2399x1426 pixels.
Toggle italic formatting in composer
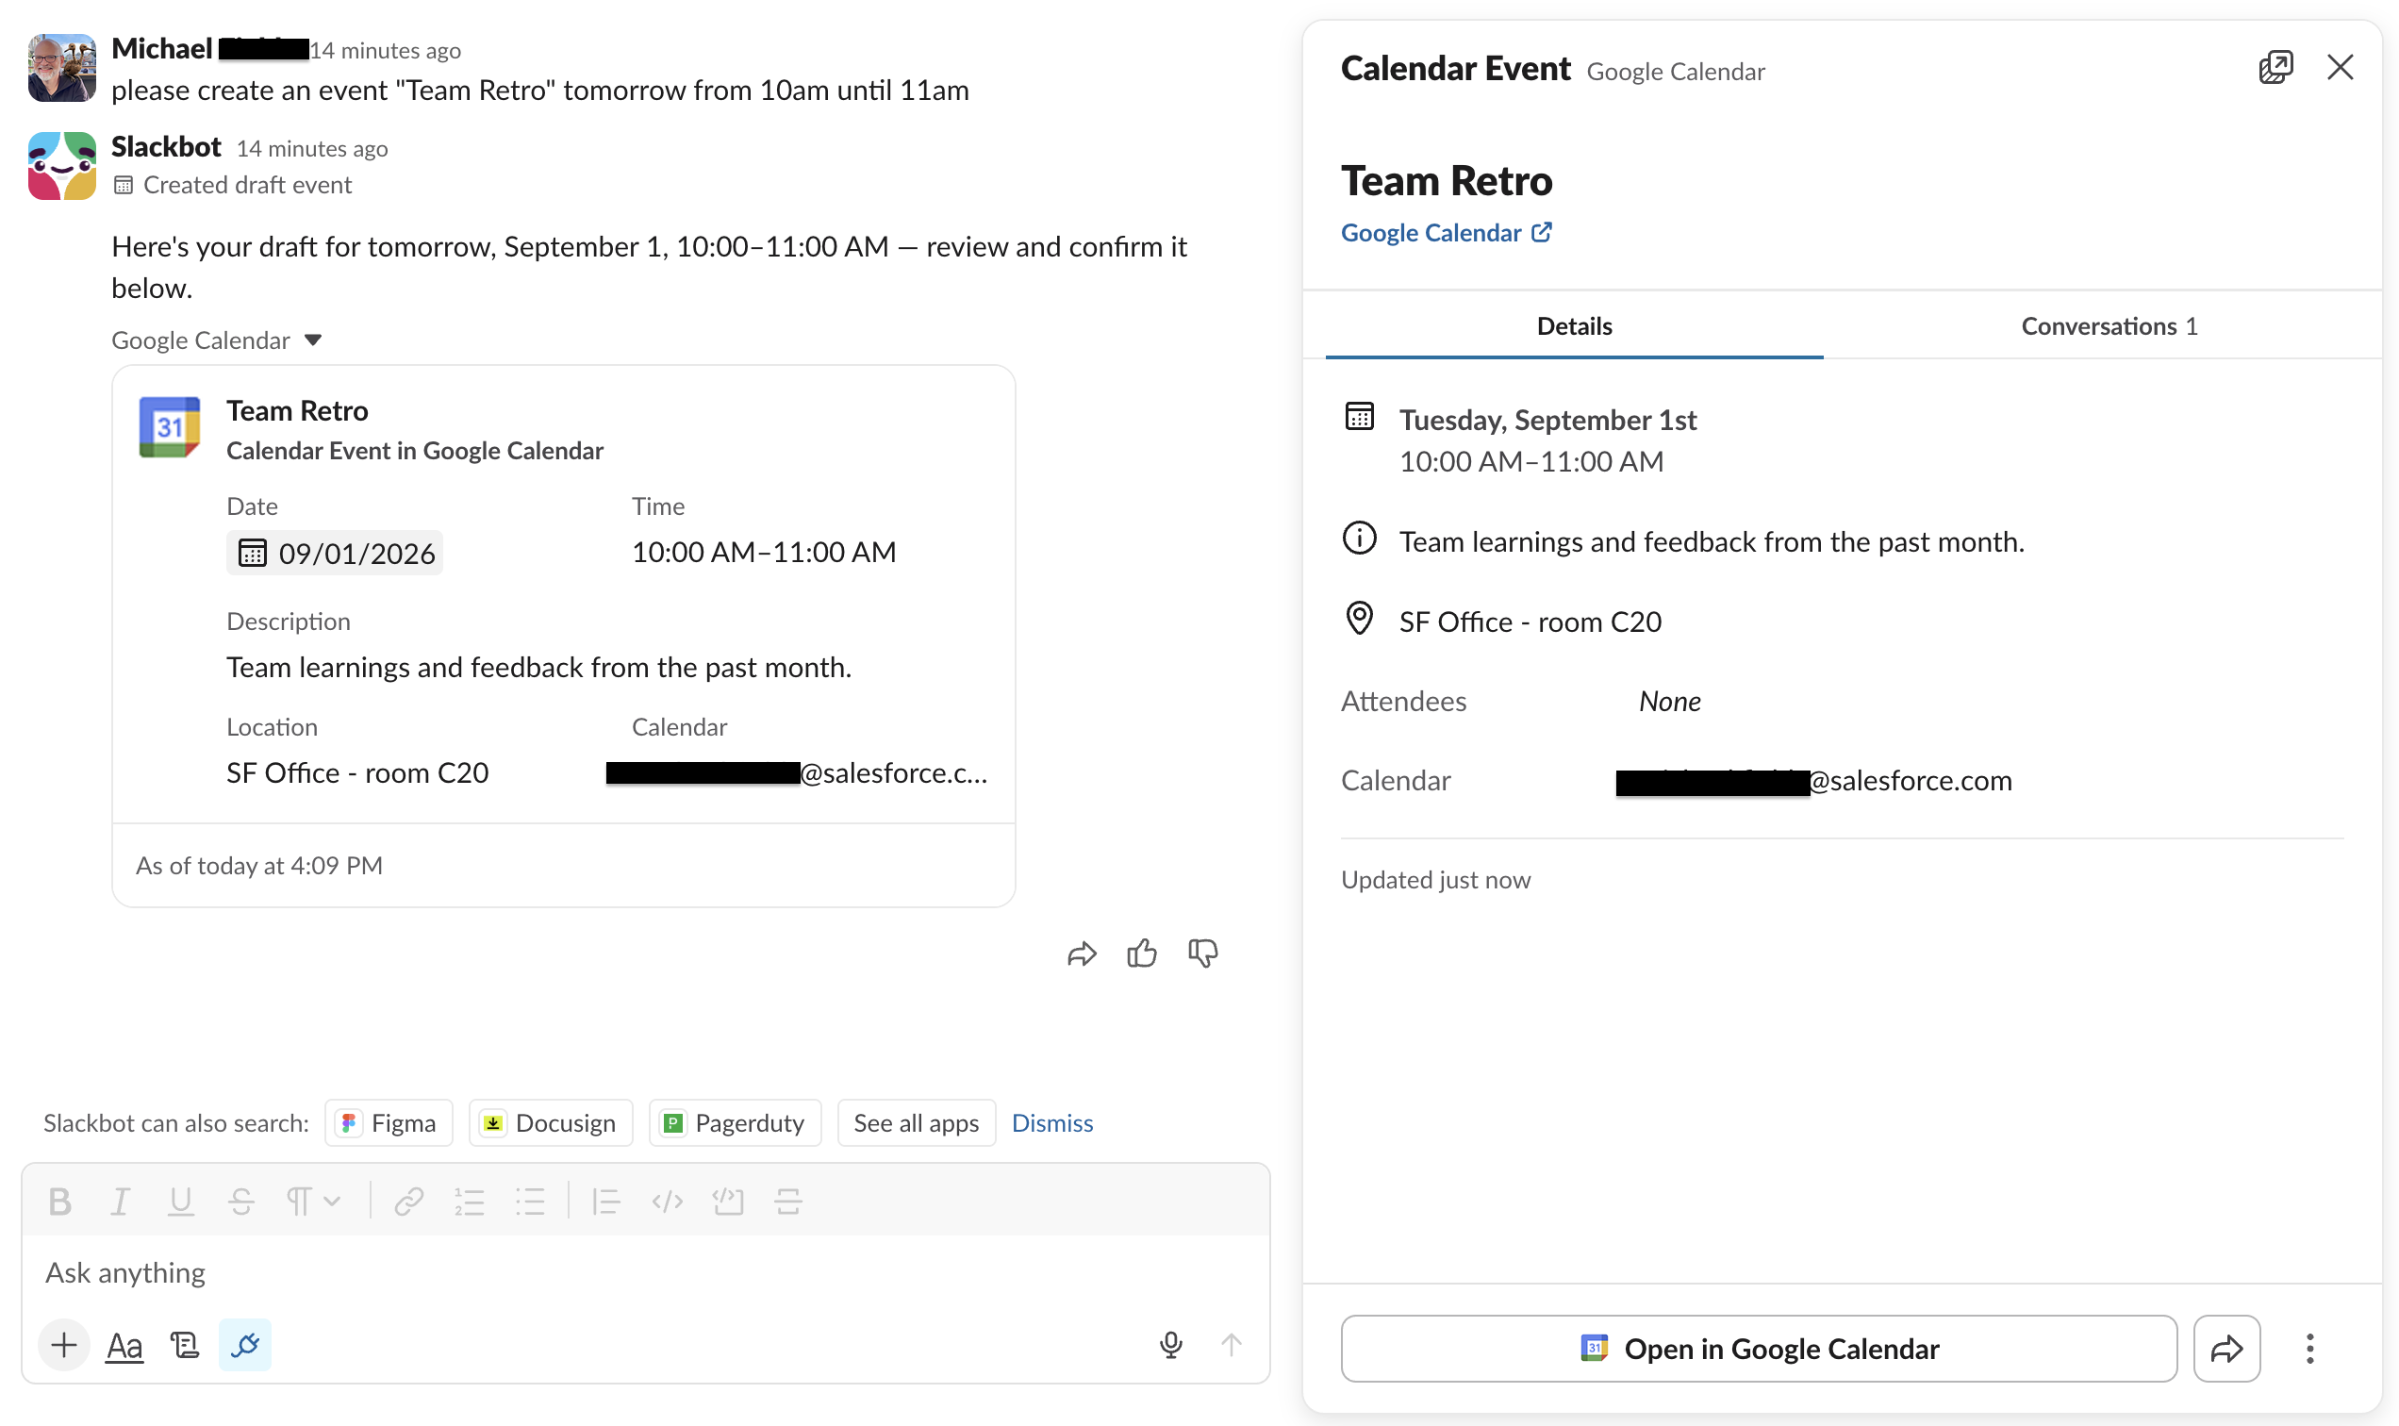click(x=120, y=1202)
